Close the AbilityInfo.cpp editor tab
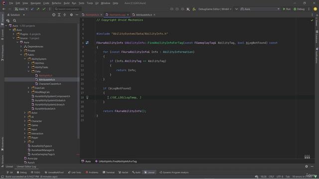319x179 pixels. tap(128, 15)
